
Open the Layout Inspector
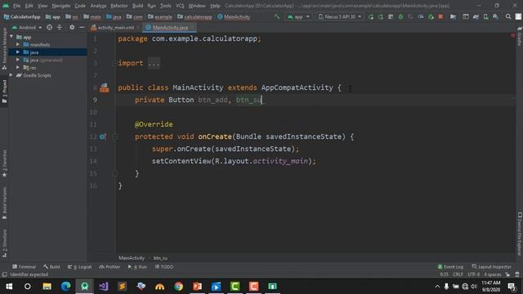coord(492,267)
